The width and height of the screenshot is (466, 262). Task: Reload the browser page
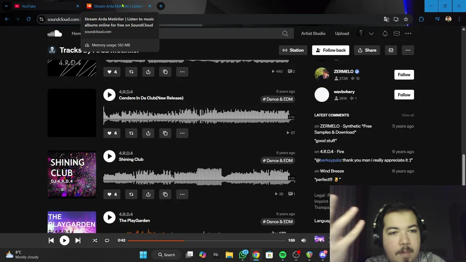pos(28,19)
